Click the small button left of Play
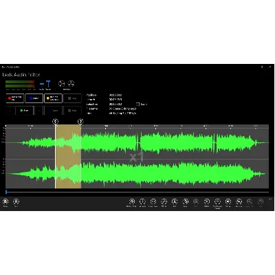Screen dimensions: 275x275 10,111
